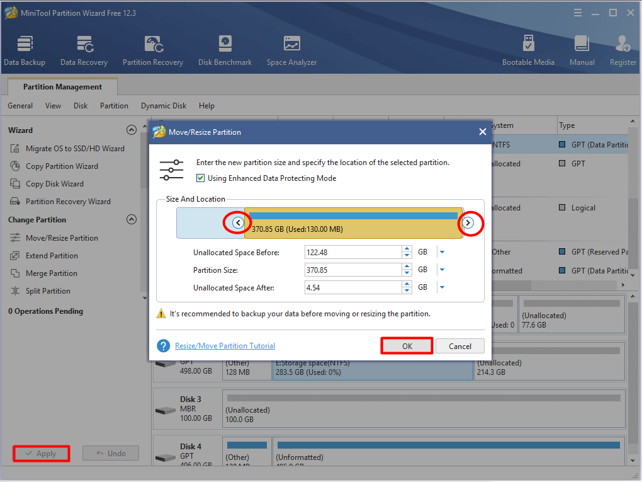Click the Unallocated Space Before field
The image size is (642, 482).
click(353, 252)
